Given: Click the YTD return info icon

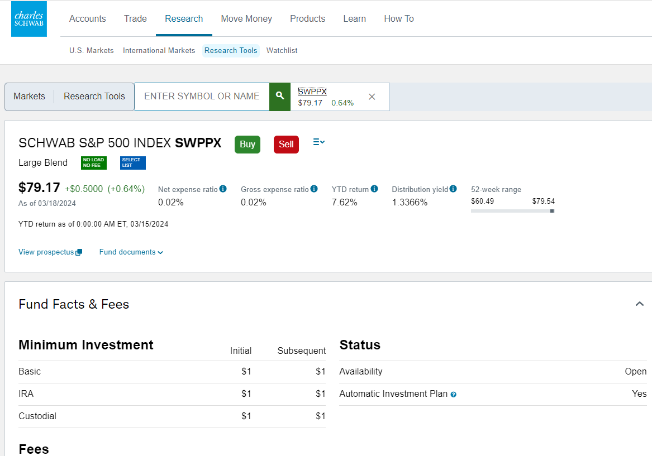Looking at the screenshot, I should 374,189.
